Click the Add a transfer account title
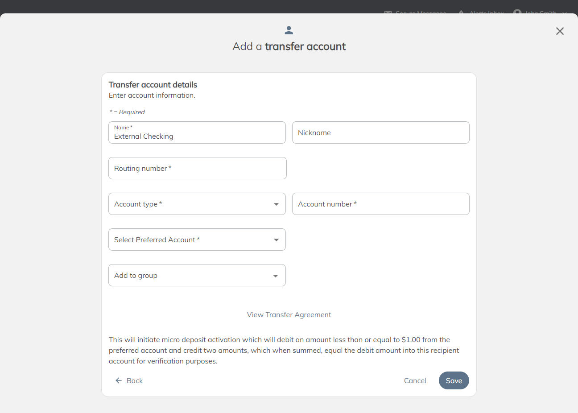 tap(289, 46)
